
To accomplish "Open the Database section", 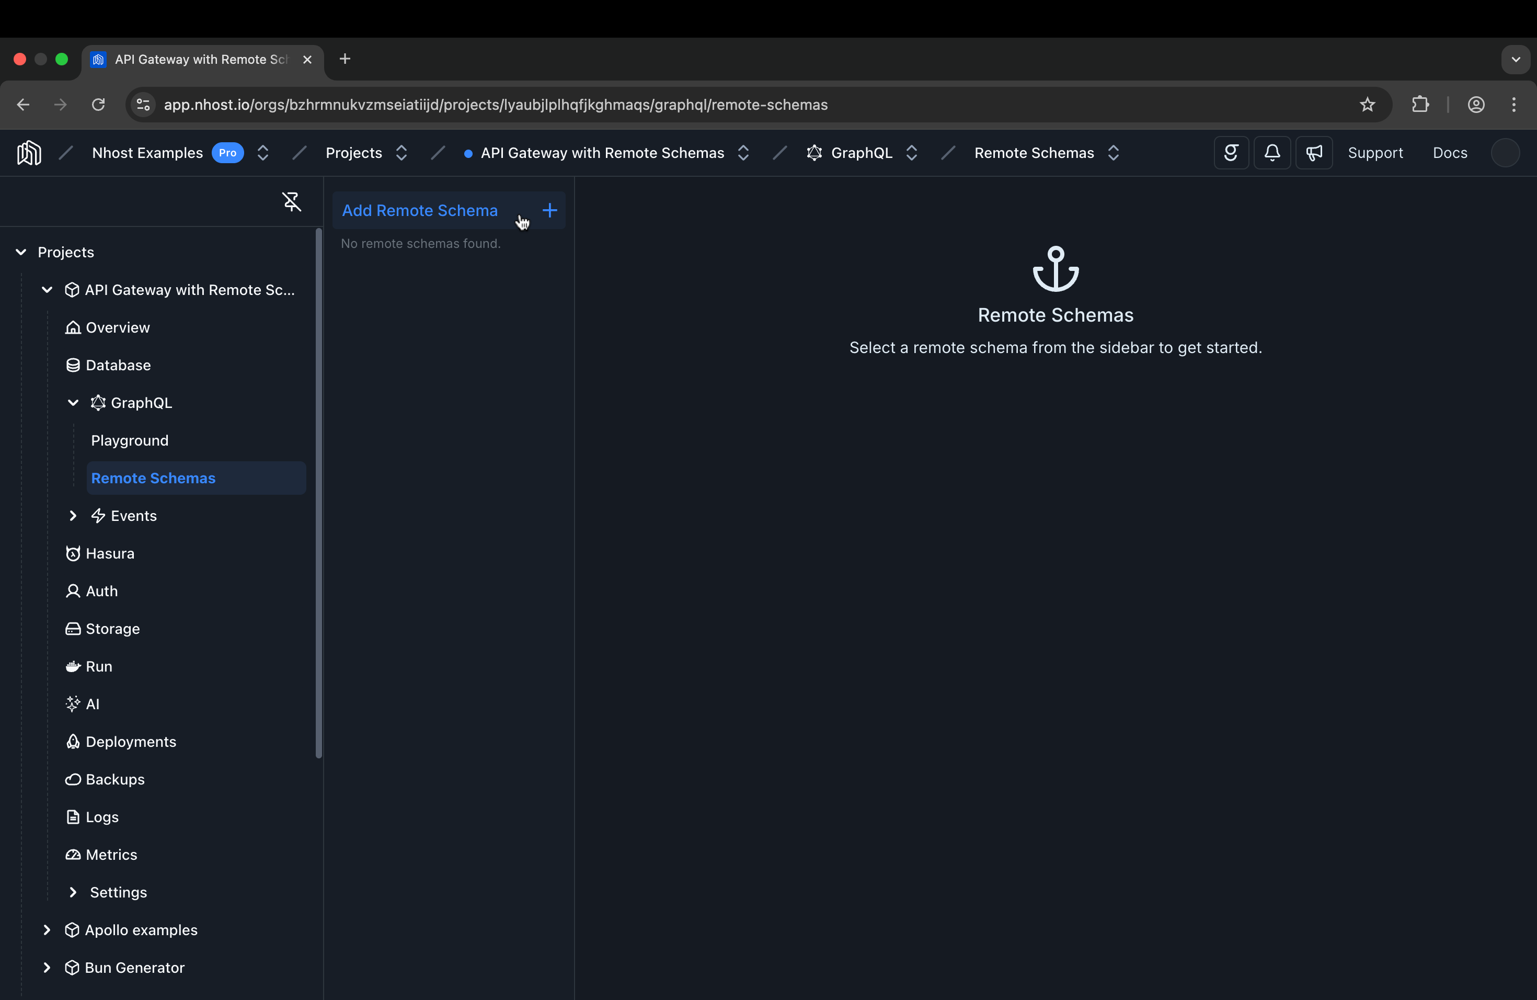I will pos(118,365).
